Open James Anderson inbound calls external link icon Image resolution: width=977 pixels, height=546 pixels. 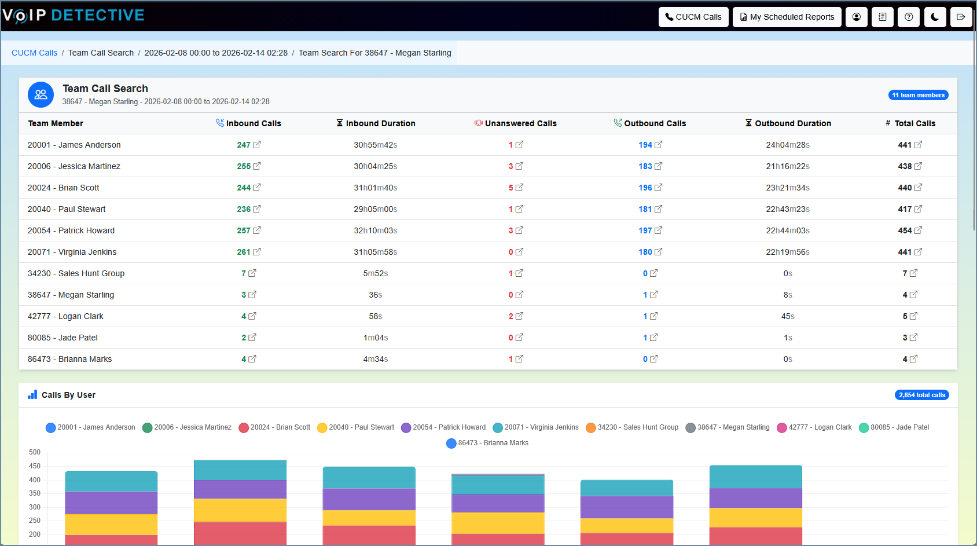(x=257, y=145)
